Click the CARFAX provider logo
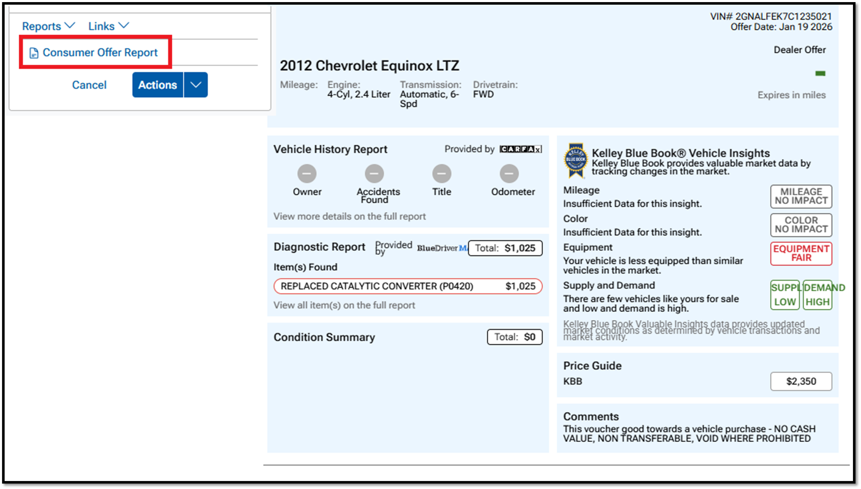This screenshot has height=489, width=861. pyautogui.click(x=520, y=149)
